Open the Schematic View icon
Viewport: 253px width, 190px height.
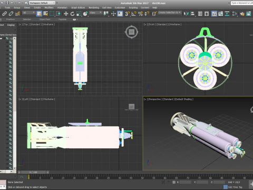pos(227,14)
